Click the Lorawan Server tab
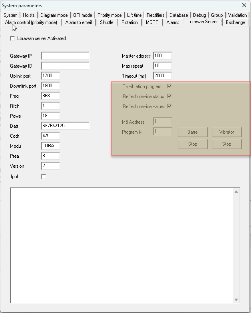The width and height of the screenshot is (251, 313). click(203, 22)
